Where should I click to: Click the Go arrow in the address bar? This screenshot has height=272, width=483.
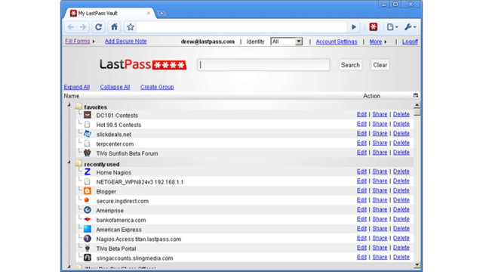click(x=354, y=27)
